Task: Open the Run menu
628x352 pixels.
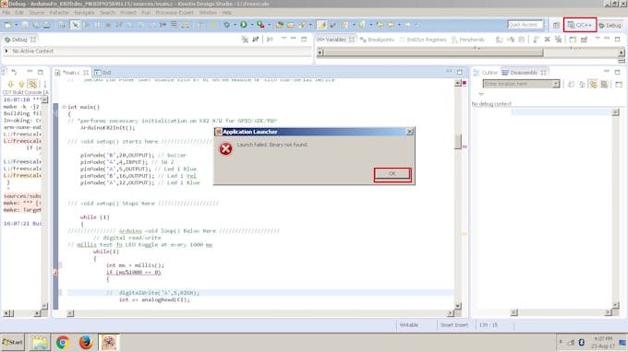Action: (146, 13)
